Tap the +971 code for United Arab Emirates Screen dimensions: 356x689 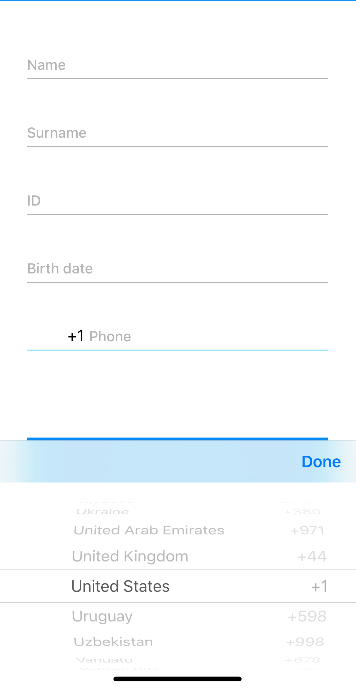[307, 530]
